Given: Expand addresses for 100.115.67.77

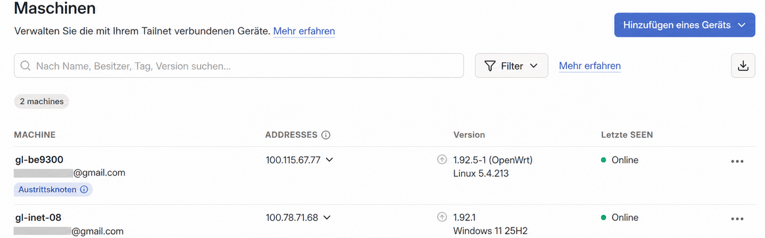Looking at the screenshot, I should click(x=329, y=159).
